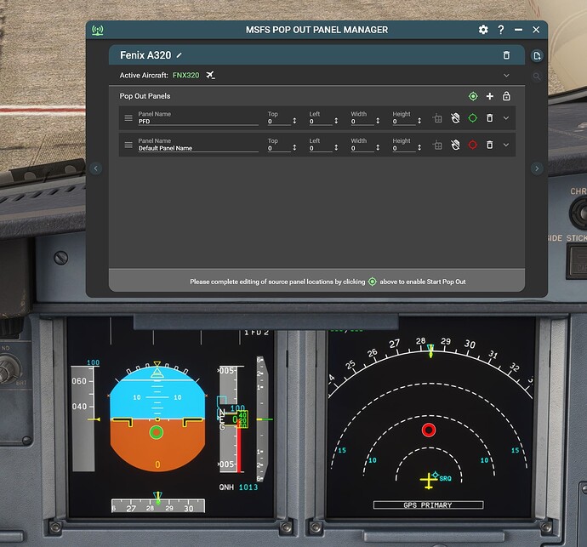Image resolution: width=587 pixels, height=547 pixels.
Task: Minimize the Pop Out Panel Manager window
Action: coord(518,30)
